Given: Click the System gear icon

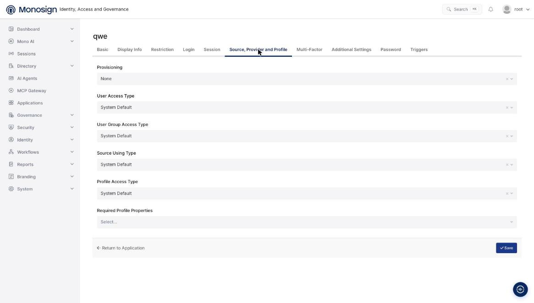Looking at the screenshot, I should pos(11,189).
